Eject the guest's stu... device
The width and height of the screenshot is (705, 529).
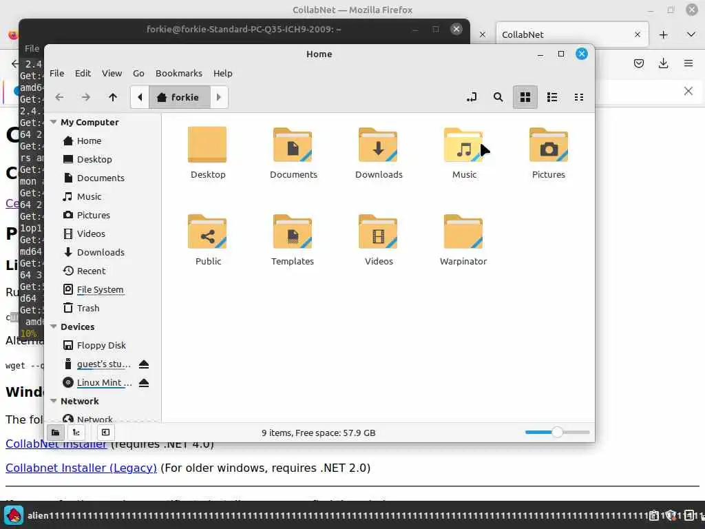click(x=144, y=364)
